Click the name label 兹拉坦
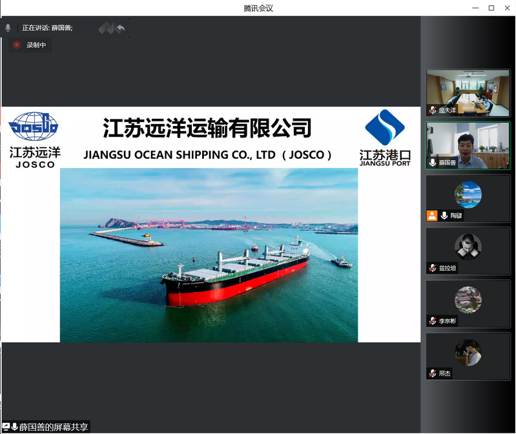The image size is (516, 434). [x=448, y=268]
